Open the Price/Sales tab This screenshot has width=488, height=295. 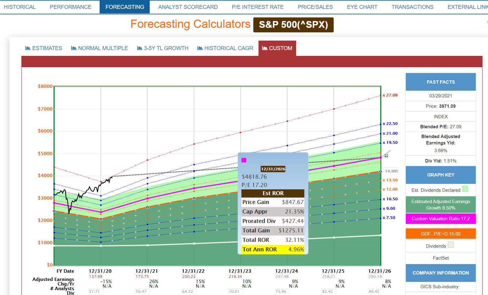click(315, 7)
